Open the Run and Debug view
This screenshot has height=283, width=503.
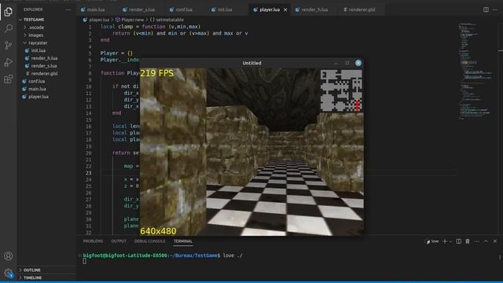click(9, 62)
